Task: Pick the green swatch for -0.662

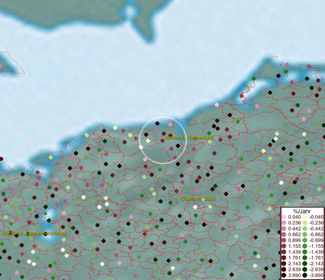Action: [305, 235]
